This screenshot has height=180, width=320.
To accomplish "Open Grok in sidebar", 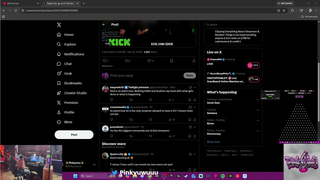I will 64,73.
